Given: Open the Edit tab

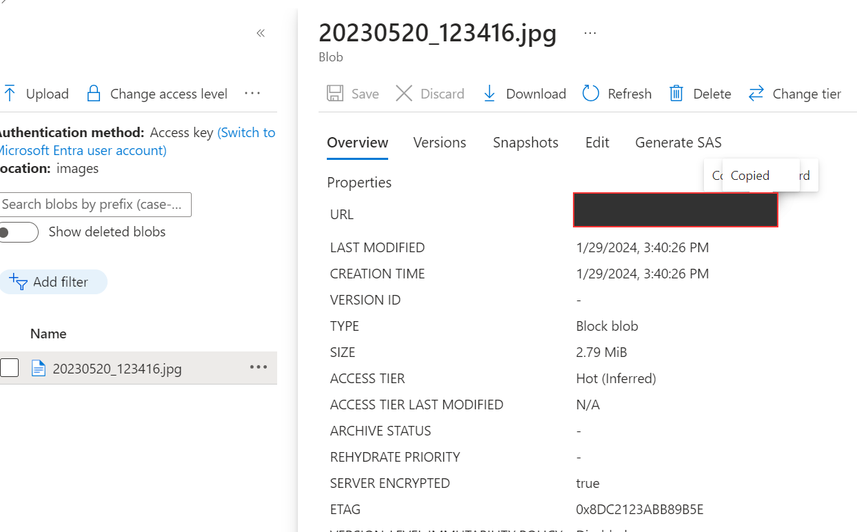Looking at the screenshot, I should (x=597, y=143).
